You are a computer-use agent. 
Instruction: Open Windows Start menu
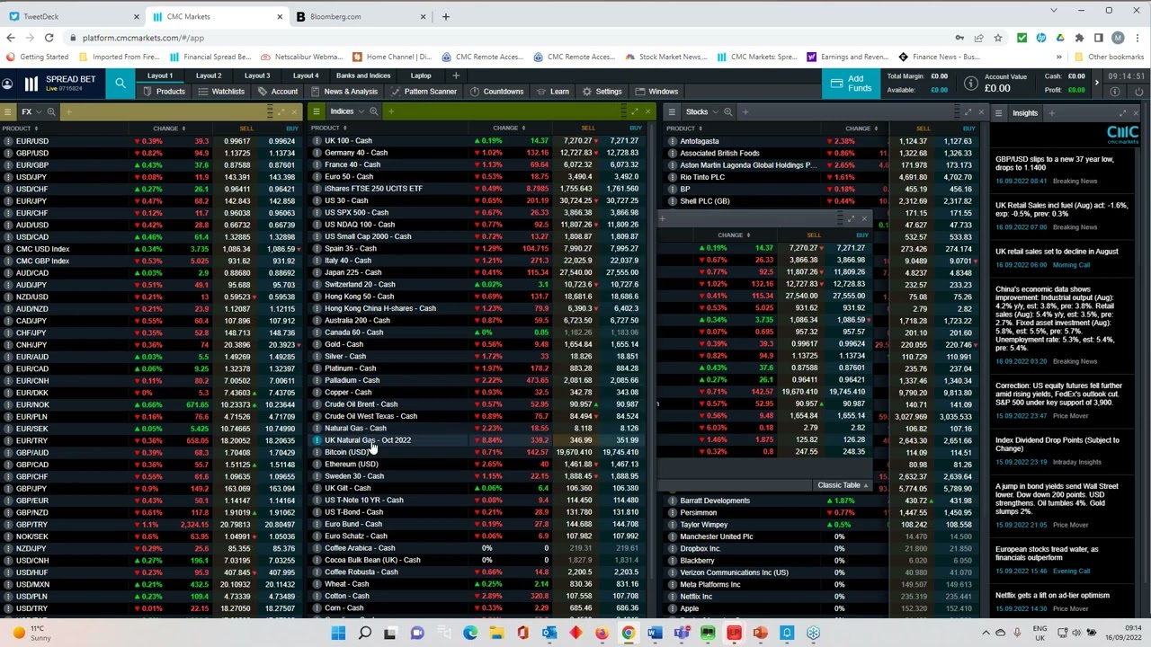pos(338,634)
